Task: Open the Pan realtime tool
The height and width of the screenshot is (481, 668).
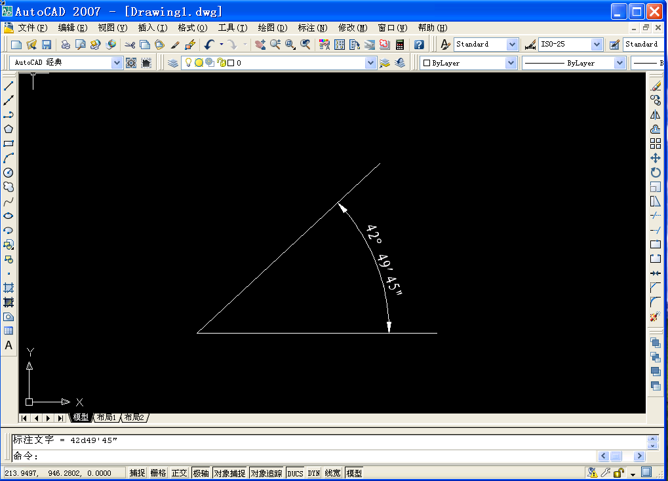Action: pos(260,45)
